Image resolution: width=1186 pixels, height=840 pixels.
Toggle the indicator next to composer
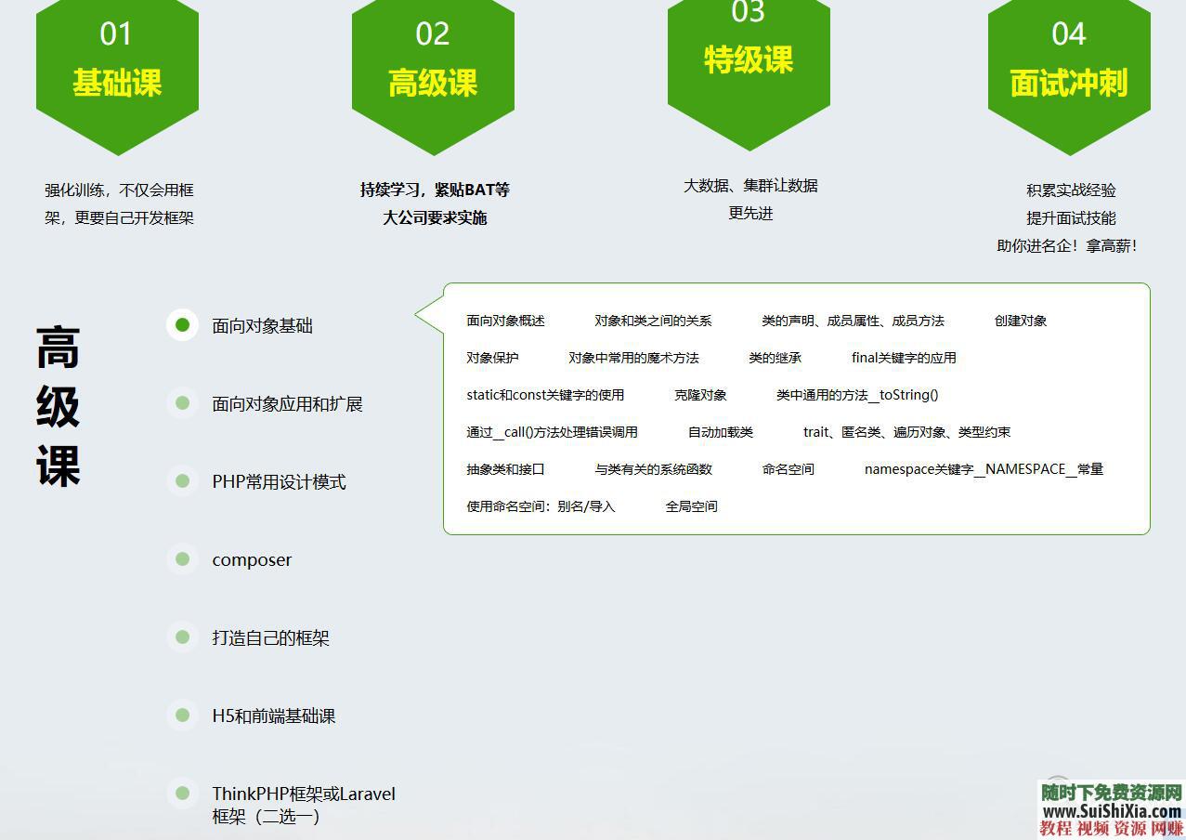tap(182, 559)
